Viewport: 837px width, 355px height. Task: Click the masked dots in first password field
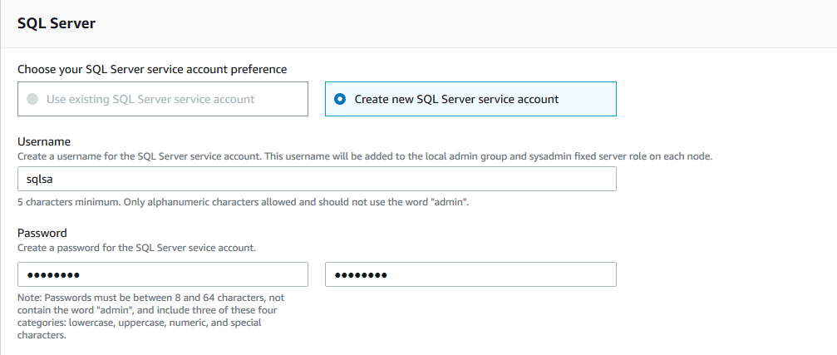click(x=52, y=275)
